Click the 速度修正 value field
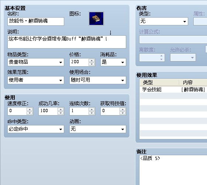The image size is (207, 185). [17, 111]
